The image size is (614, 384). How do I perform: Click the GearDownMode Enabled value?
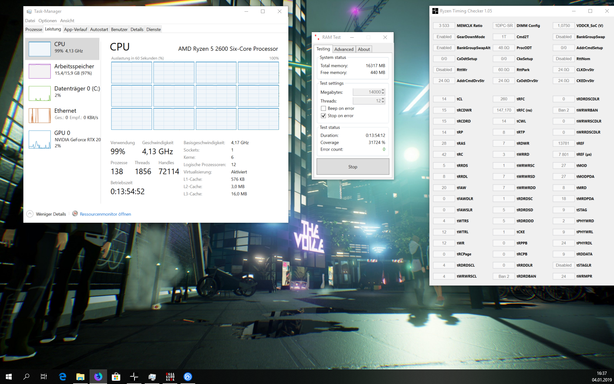(444, 37)
